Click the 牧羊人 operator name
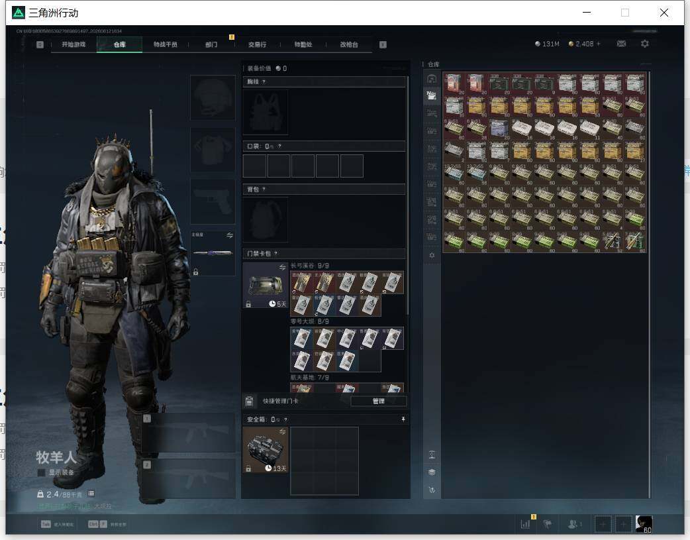 56,457
